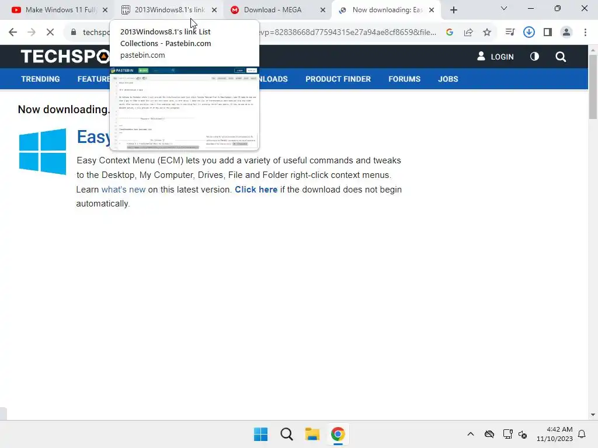Open the Google icon in address bar

coord(450,33)
